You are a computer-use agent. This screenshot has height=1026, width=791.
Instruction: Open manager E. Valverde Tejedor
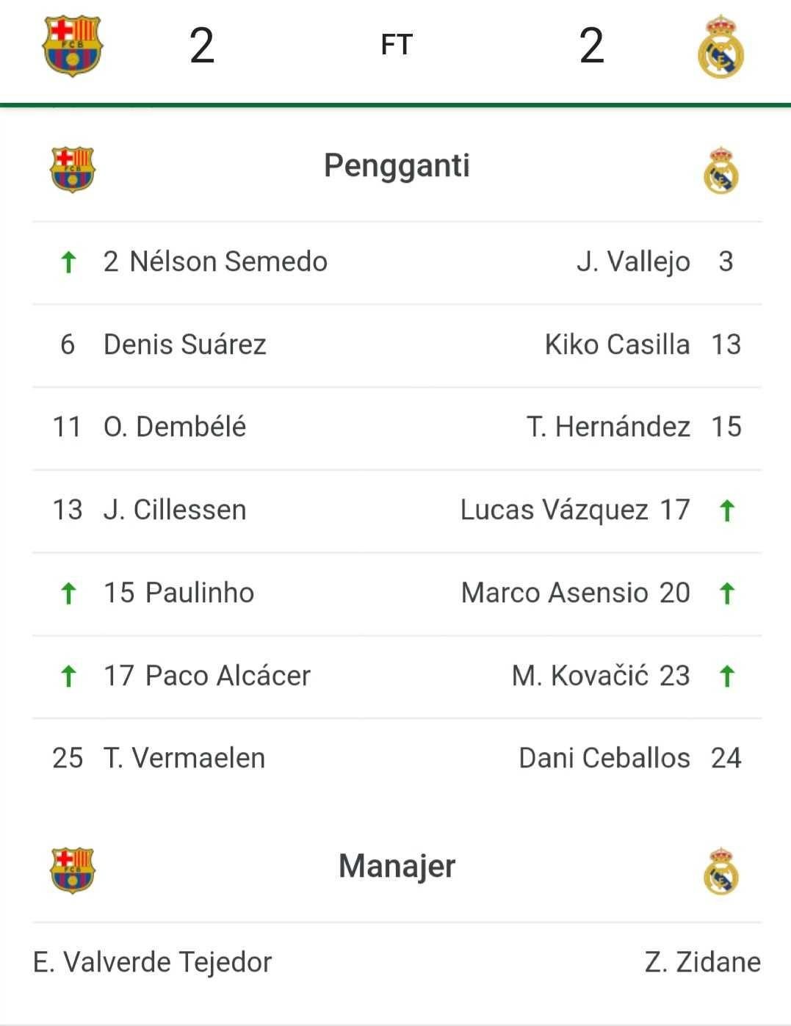point(153,963)
